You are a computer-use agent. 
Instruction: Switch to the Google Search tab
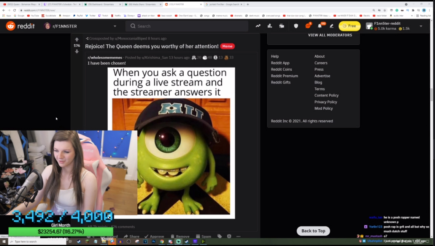point(224,5)
